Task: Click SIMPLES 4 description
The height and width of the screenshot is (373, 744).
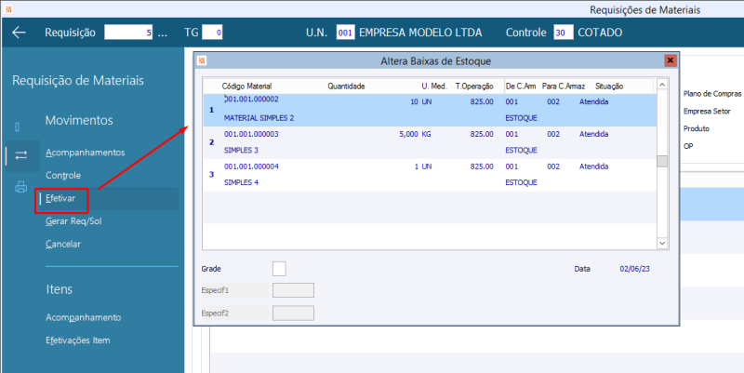Action: coord(241,182)
